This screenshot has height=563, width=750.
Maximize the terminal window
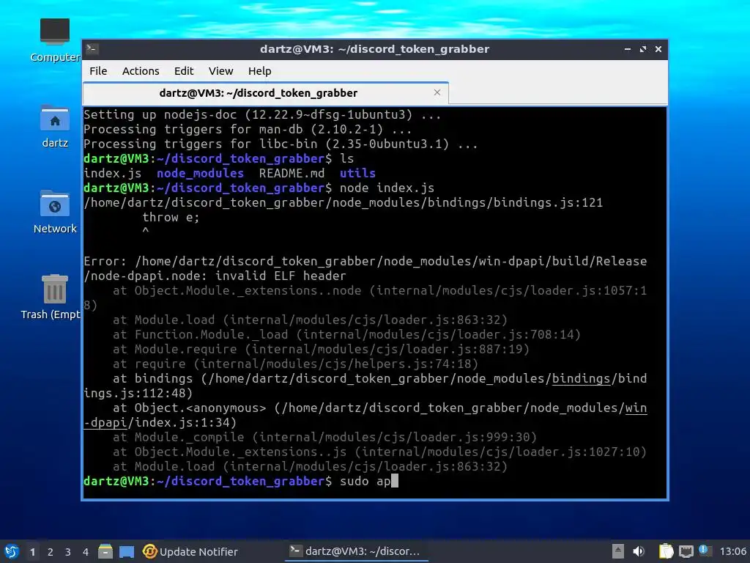tap(643, 49)
